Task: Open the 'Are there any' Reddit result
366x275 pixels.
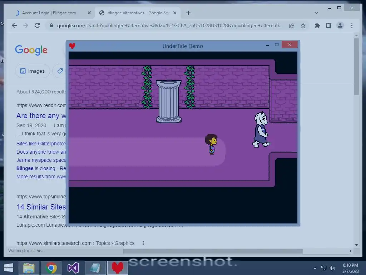Action: 41,116
